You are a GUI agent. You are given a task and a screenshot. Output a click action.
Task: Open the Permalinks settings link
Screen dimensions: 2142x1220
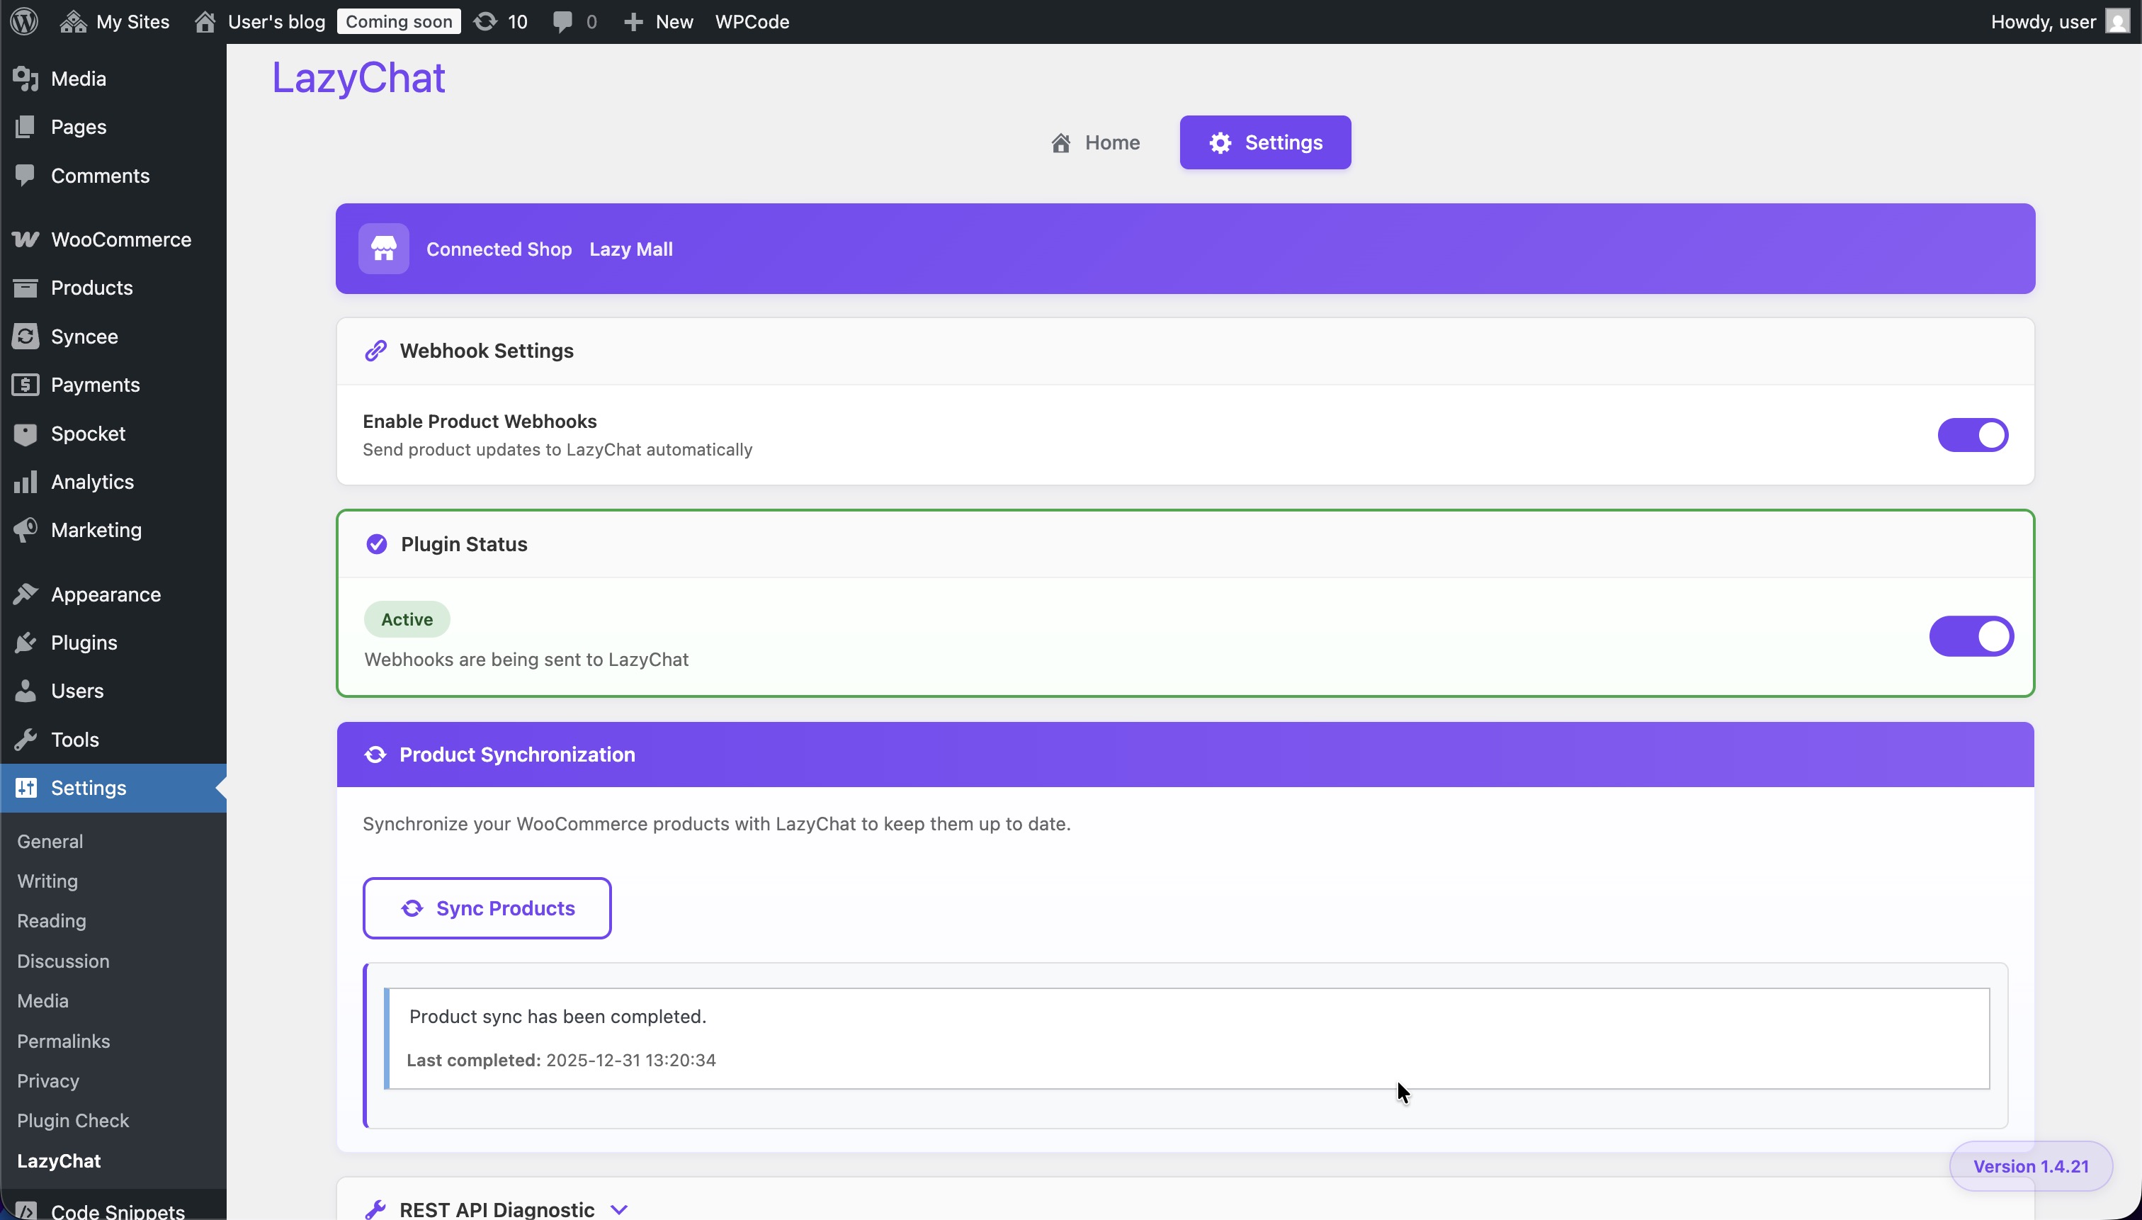pos(64,1041)
